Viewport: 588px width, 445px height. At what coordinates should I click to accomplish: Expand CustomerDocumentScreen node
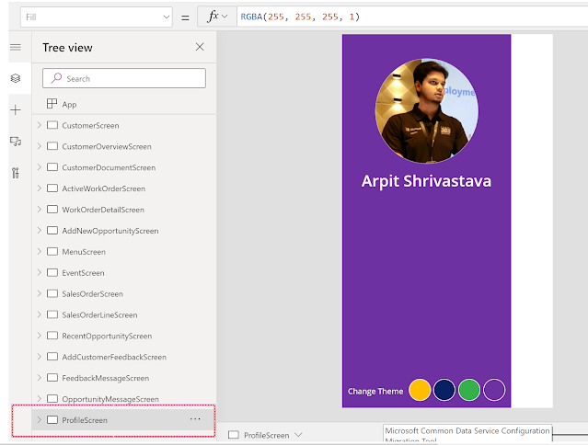(39, 167)
